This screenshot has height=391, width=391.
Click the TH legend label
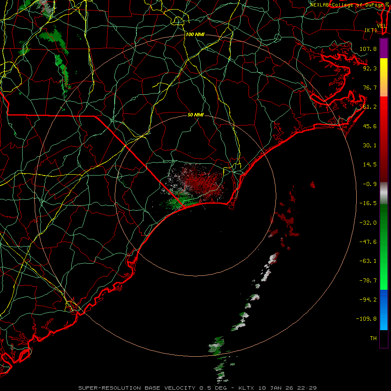[x=373, y=338]
